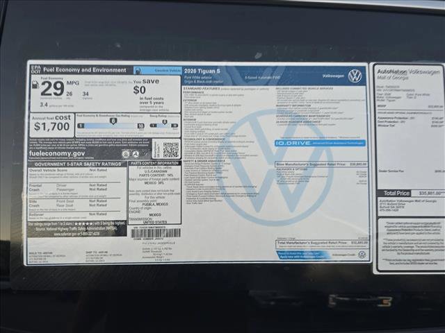
Task: Click the '$1,700' annual fuel cost
Action: (x=51, y=126)
